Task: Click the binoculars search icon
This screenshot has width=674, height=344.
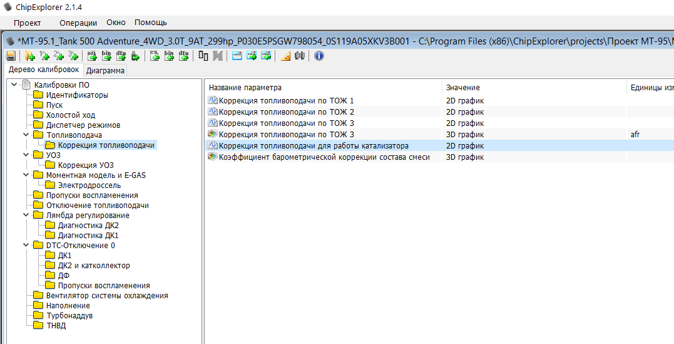Action: point(300,56)
